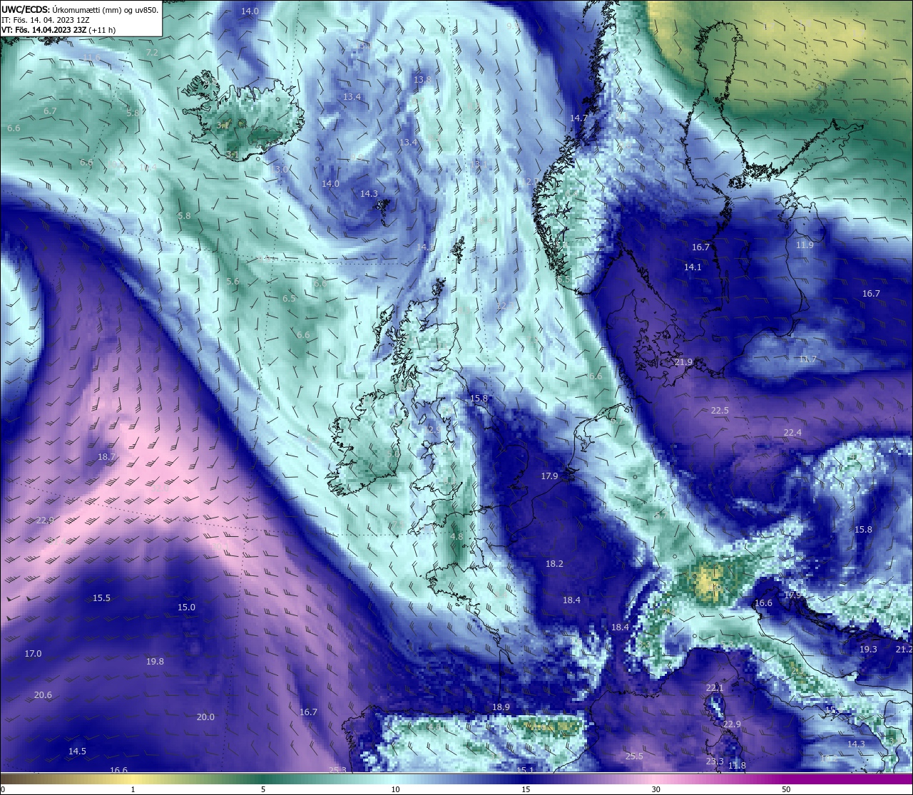This screenshot has height=795, width=913.
Task: Click the 18.9 value north of Spain
Action: [501, 707]
